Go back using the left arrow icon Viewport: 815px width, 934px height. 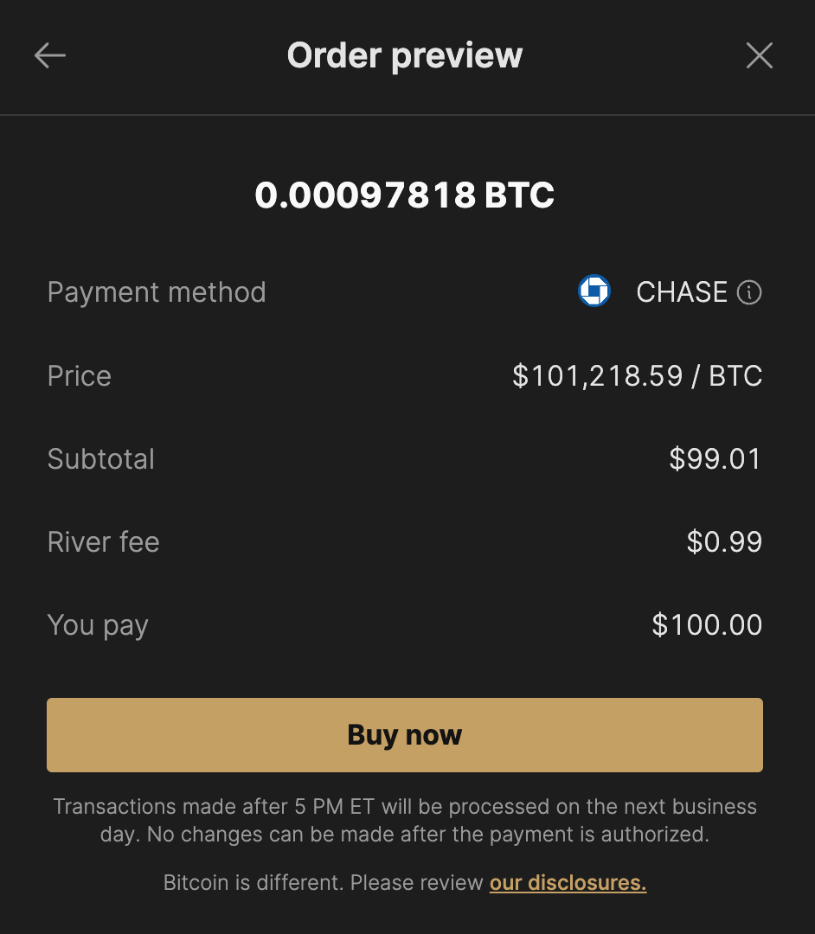click(x=50, y=55)
